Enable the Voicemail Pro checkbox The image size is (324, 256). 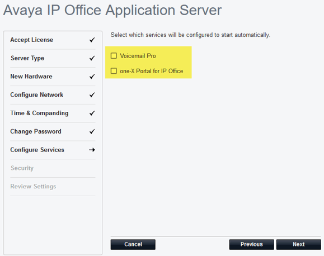coord(114,56)
